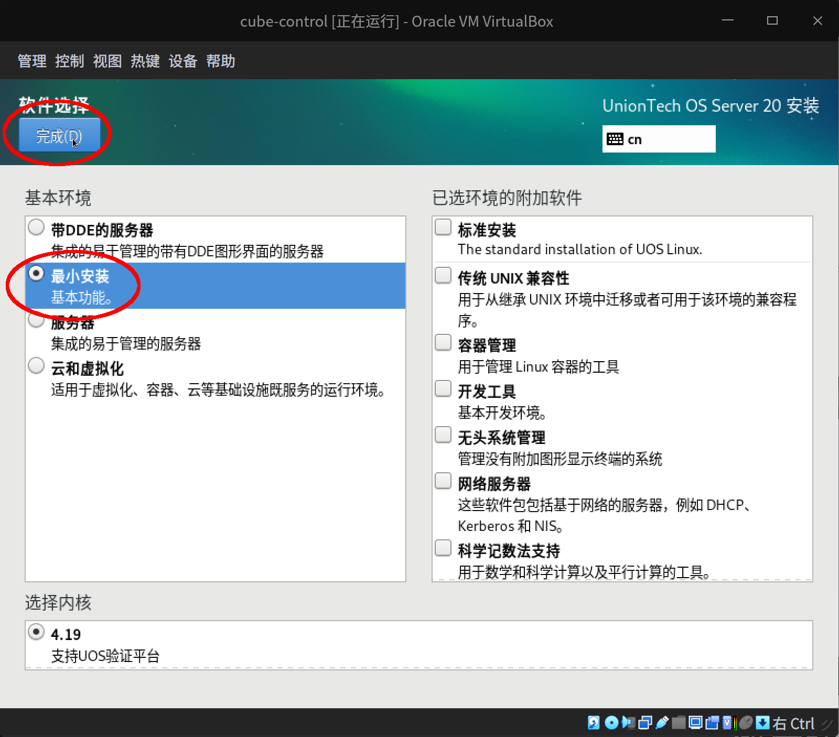Select the 服务器 radio button
The width and height of the screenshot is (839, 737).
pos(36,320)
